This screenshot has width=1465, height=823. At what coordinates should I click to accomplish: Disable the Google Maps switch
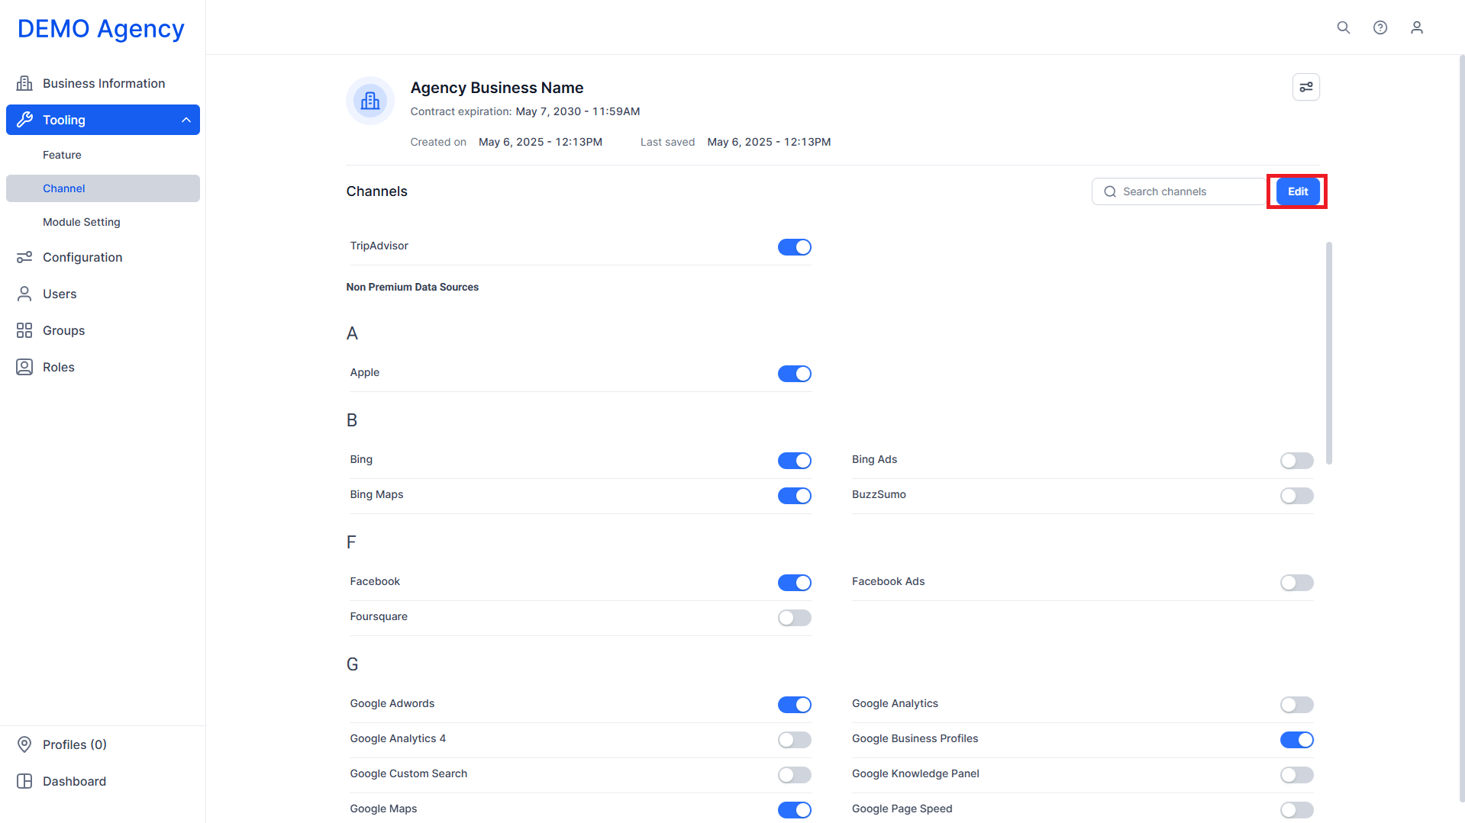point(794,810)
